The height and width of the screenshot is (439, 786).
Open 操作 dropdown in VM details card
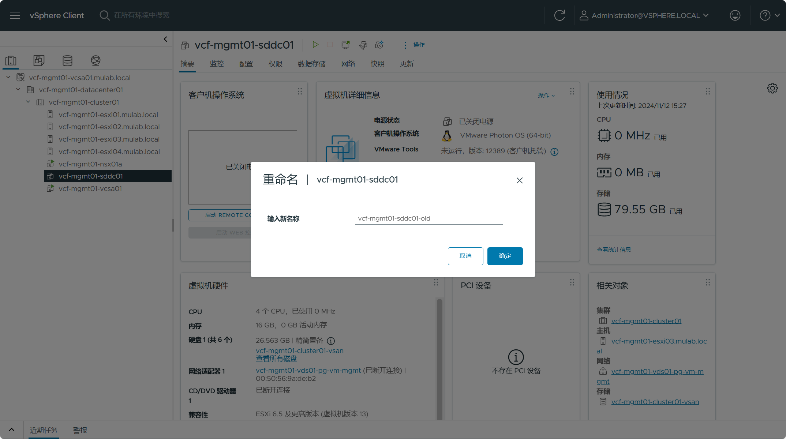pos(546,95)
